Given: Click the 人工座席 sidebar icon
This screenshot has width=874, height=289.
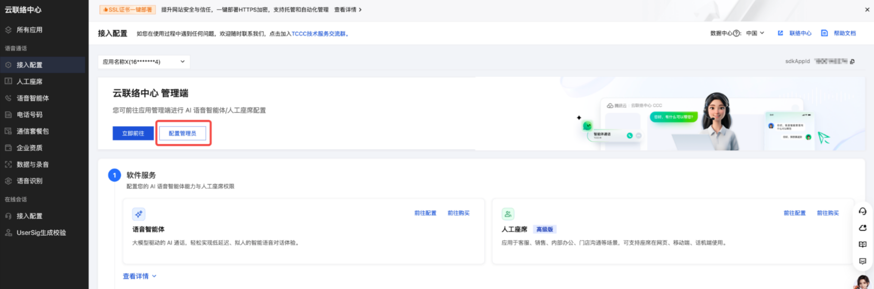Looking at the screenshot, I should point(8,81).
